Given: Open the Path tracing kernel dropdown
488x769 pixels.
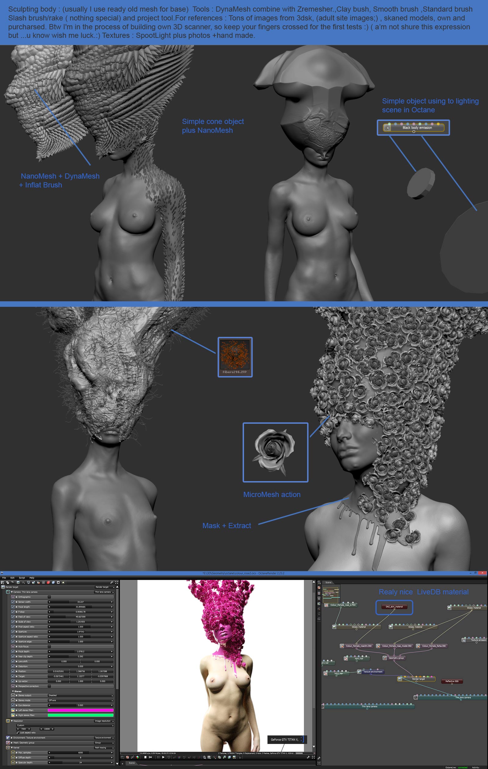Looking at the screenshot, I should [x=104, y=748].
